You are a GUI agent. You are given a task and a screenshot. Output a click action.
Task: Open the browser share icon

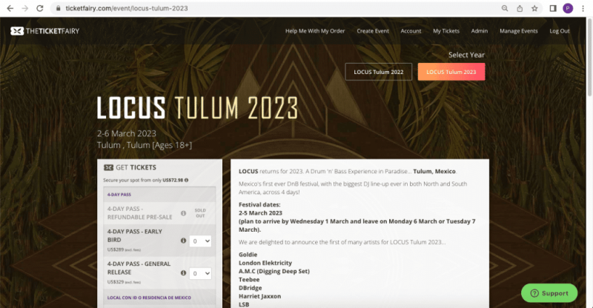point(520,8)
